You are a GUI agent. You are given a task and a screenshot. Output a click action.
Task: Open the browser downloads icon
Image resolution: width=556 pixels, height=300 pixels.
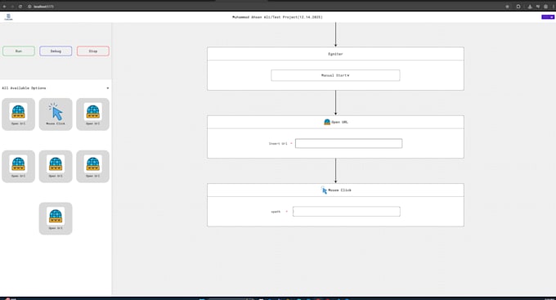point(530,7)
